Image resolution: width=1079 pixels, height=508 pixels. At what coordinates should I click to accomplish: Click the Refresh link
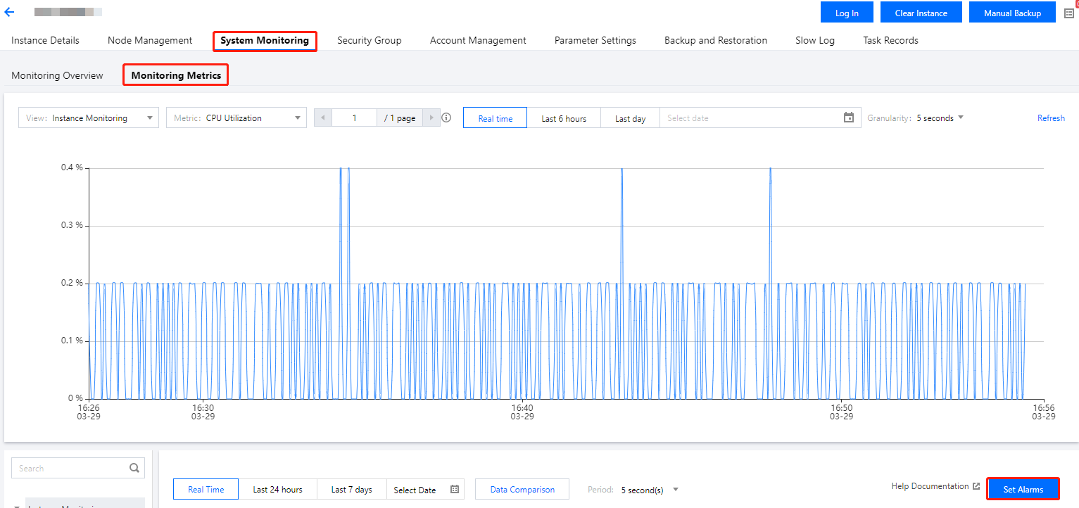(1050, 118)
